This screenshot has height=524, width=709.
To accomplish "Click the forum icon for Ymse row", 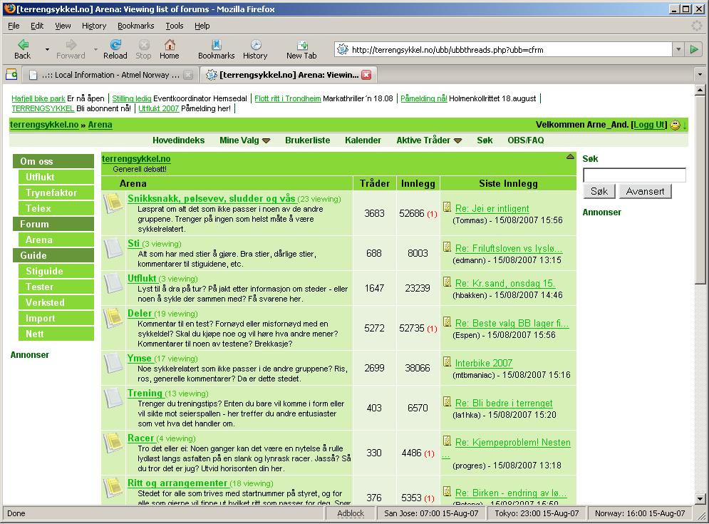I will 113,363.
